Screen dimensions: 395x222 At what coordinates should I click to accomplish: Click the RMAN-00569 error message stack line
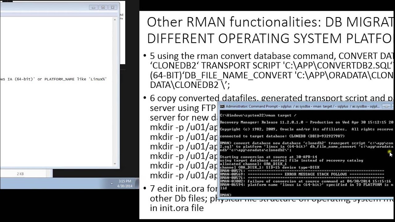[302, 174]
